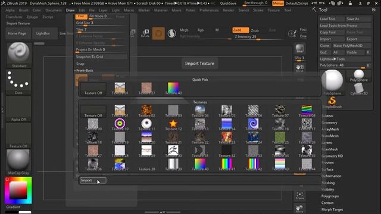
Task: Toggle Snap in Draw palette
Action: [80, 64]
